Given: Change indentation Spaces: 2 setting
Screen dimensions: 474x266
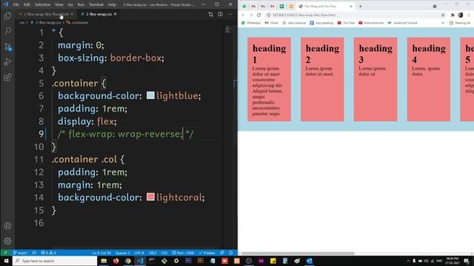Looking at the screenshot, I should pos(122,253).
